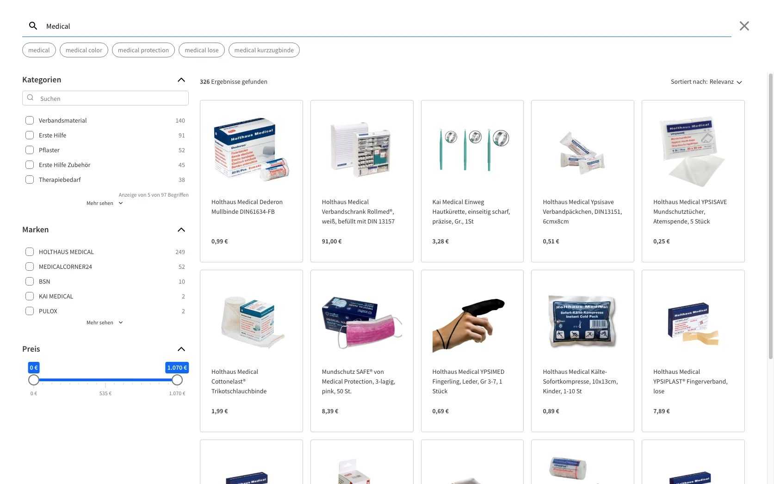
Task: Click the price slider track at 535 € tick
Action: (105, 380)
